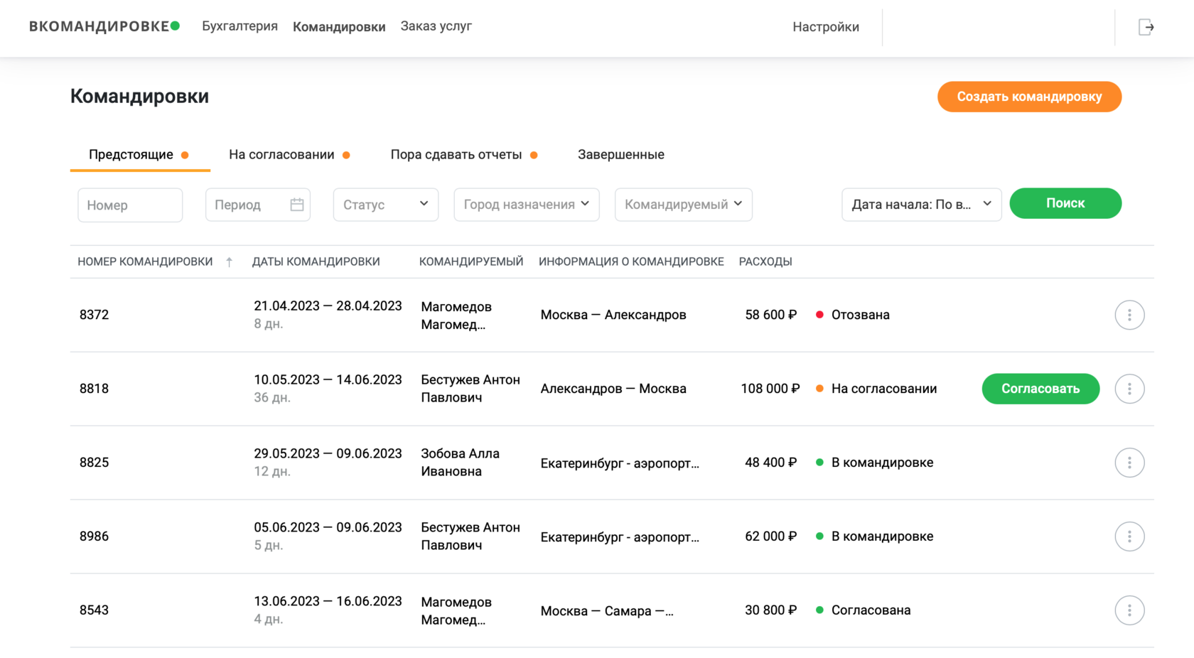Image resolution: width=1194 pixels, height=658 pixels.
Task: Switch to the На согласовании tab
Action: [289, 154]
